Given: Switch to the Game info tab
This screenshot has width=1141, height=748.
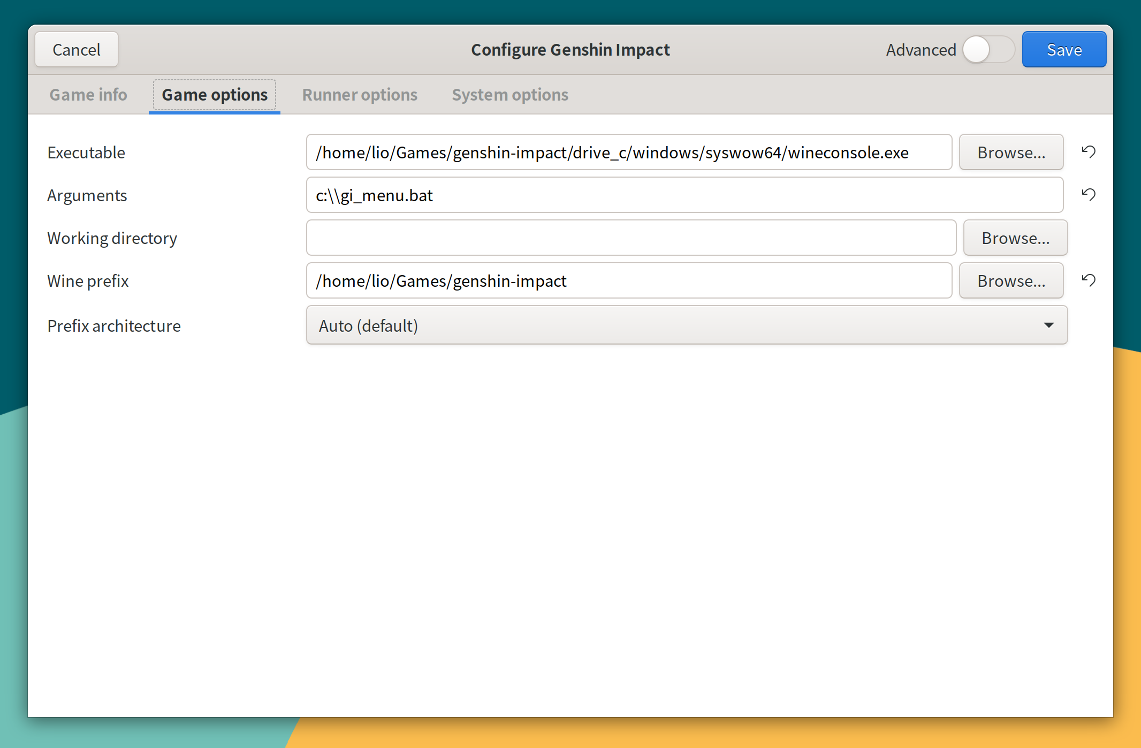Looking at the screenshot, I should point(88,95).
